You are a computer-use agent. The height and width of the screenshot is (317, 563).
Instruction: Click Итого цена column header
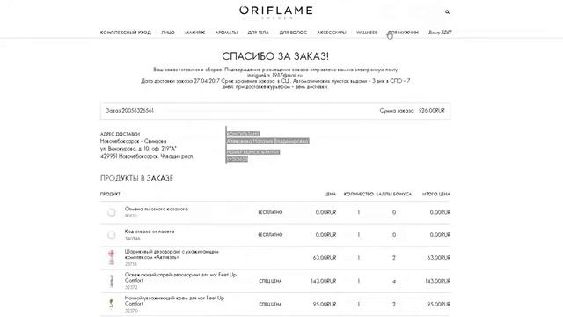pos(436,194)
